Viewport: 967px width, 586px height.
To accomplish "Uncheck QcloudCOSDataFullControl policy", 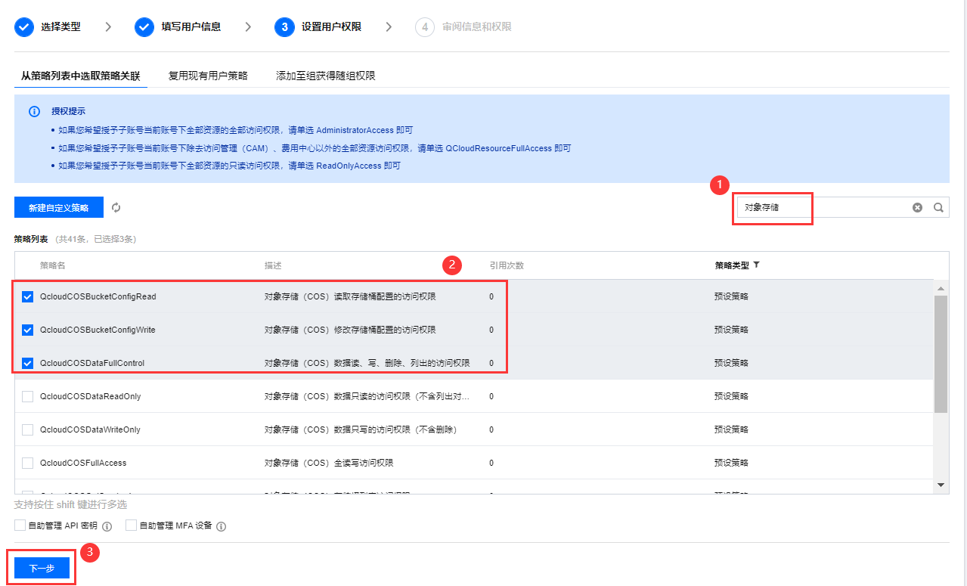I will 27,363.
